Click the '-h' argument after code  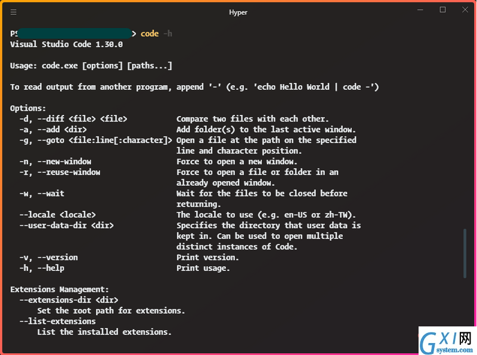pos(168,33)
